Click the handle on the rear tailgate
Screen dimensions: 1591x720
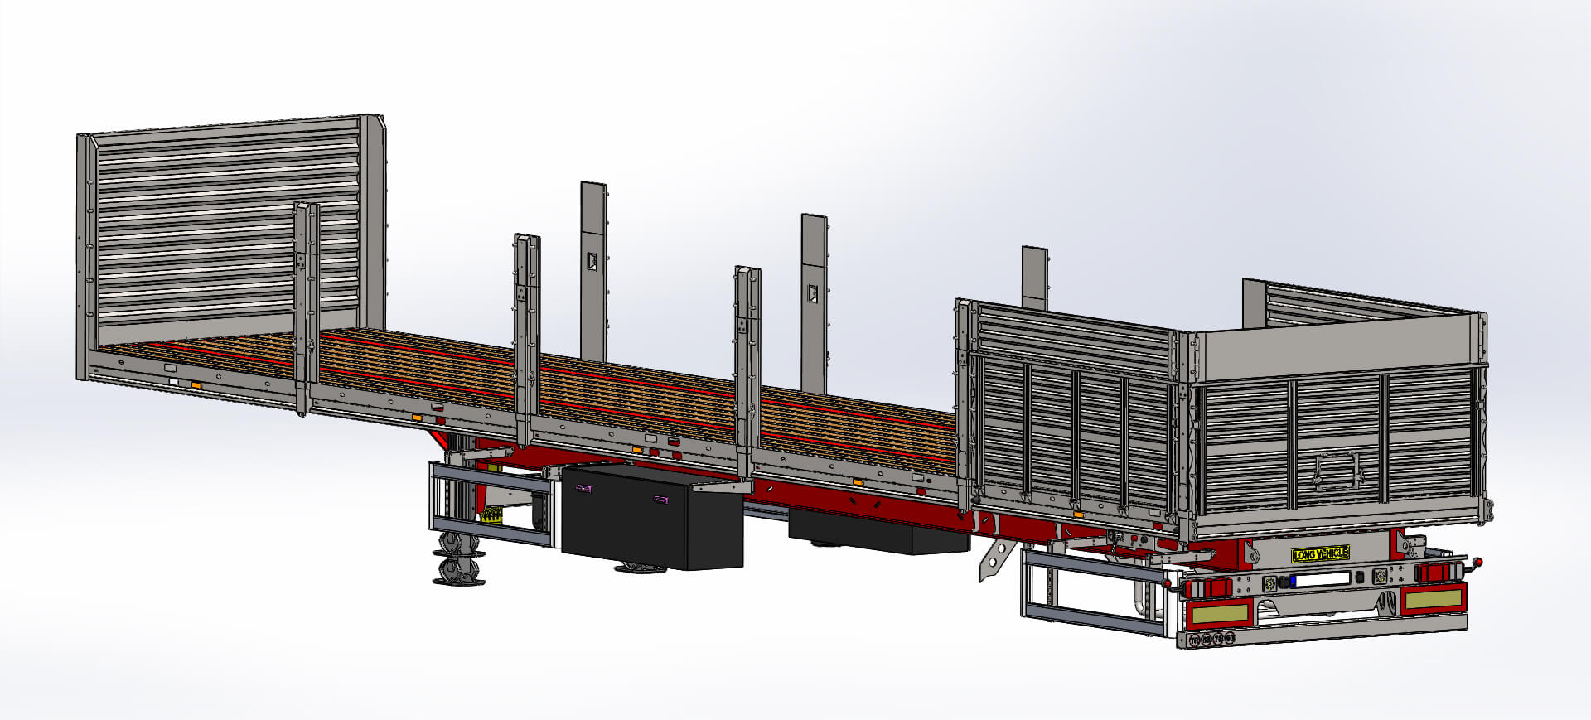(x=1338, y=472)
